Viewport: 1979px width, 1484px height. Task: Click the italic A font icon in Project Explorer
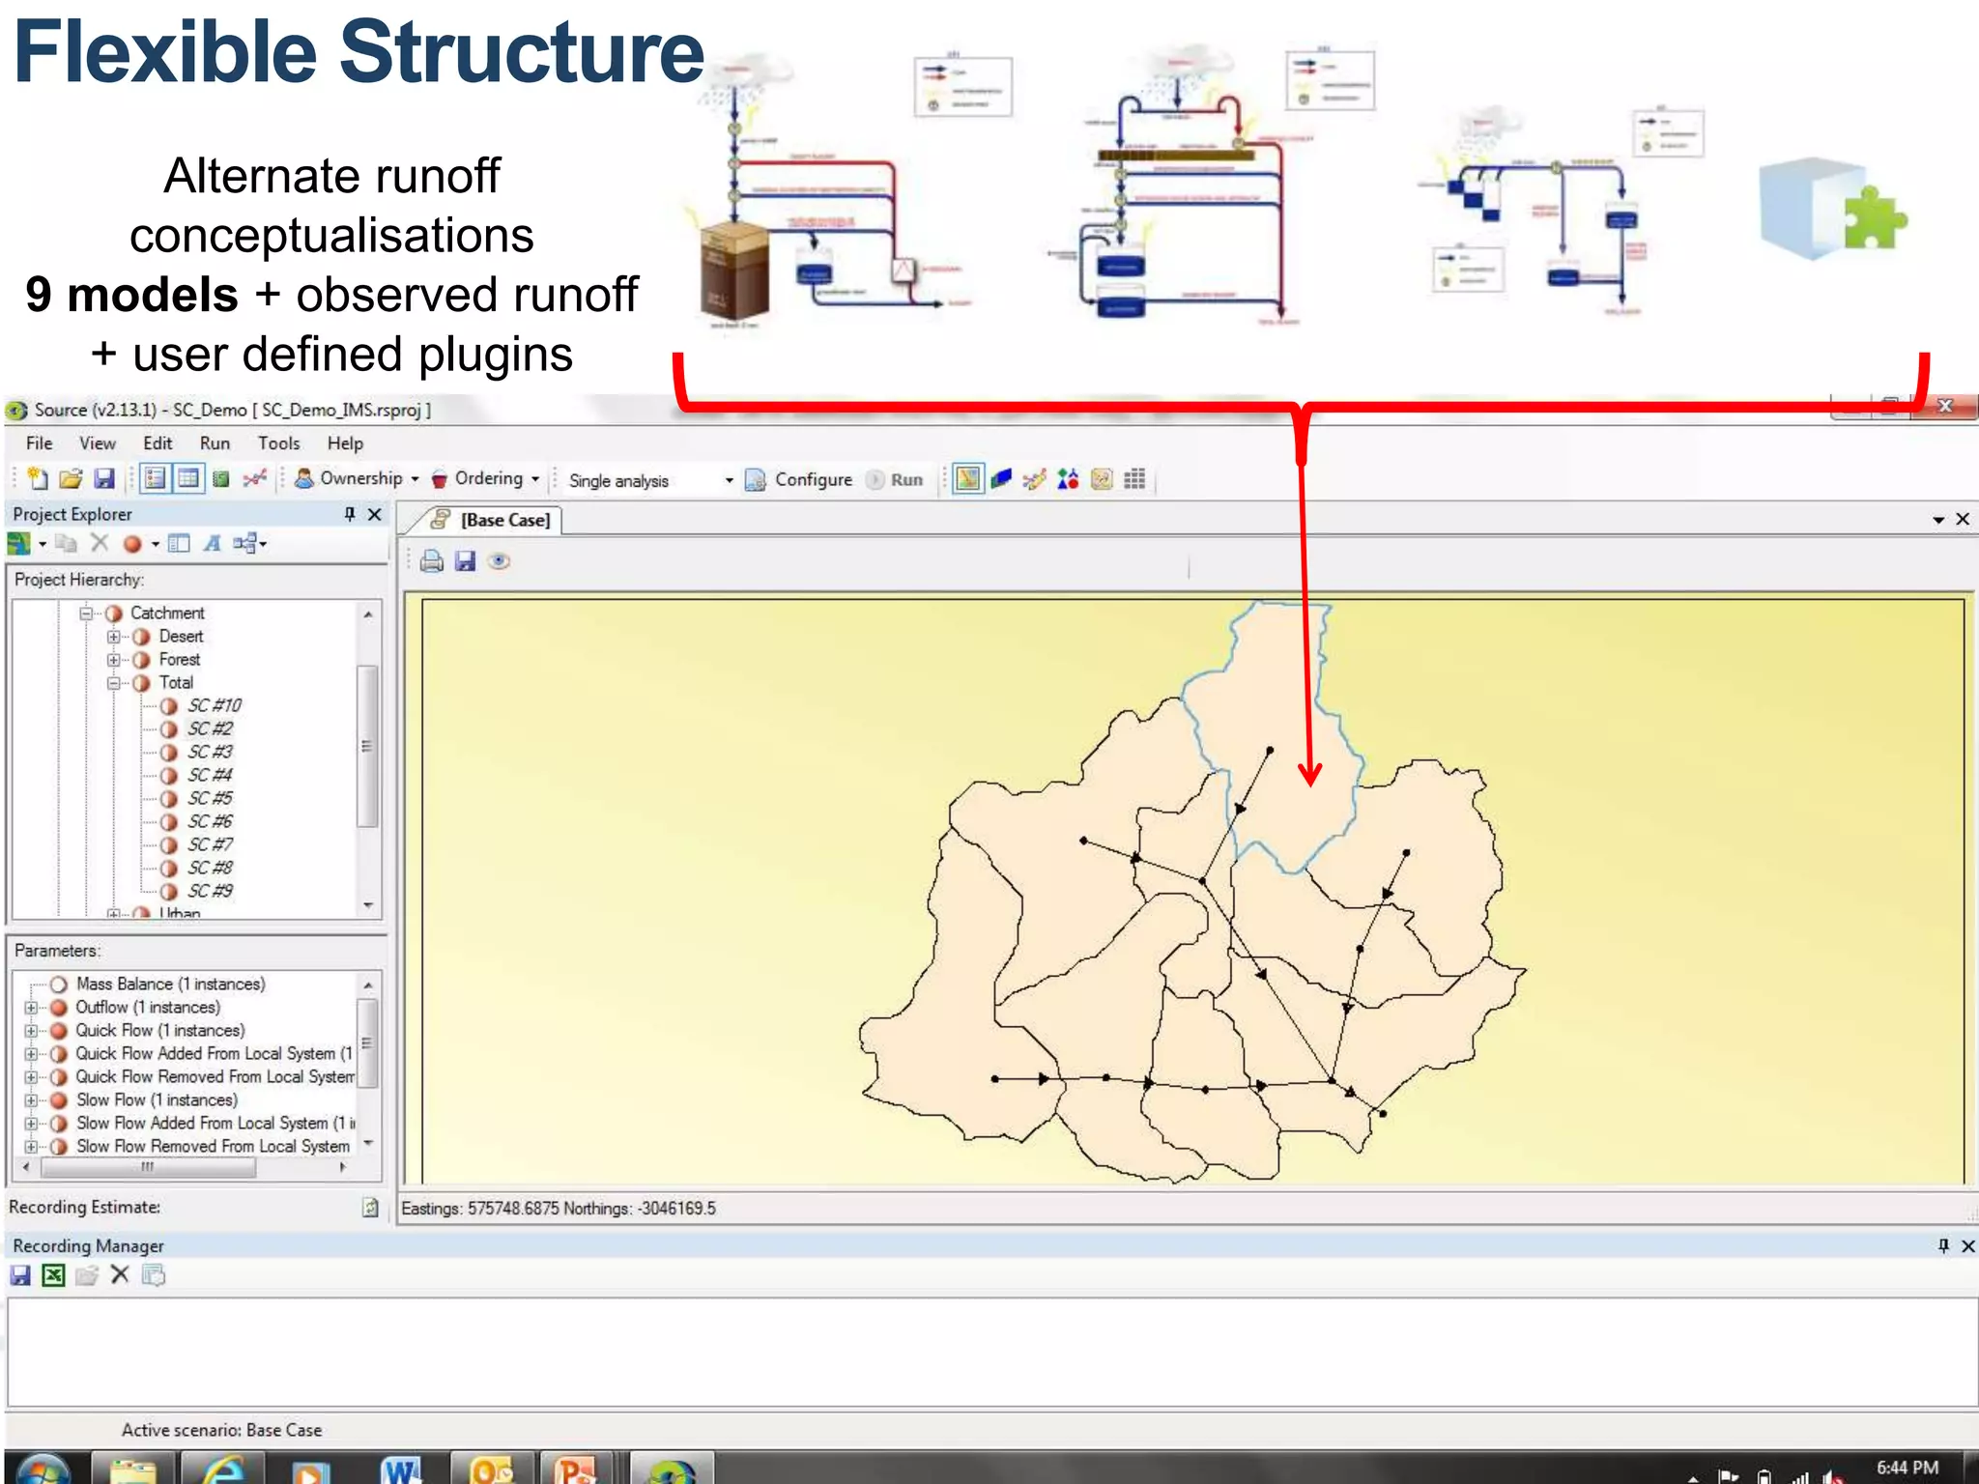pyautogui.click(x=213, y=544)
